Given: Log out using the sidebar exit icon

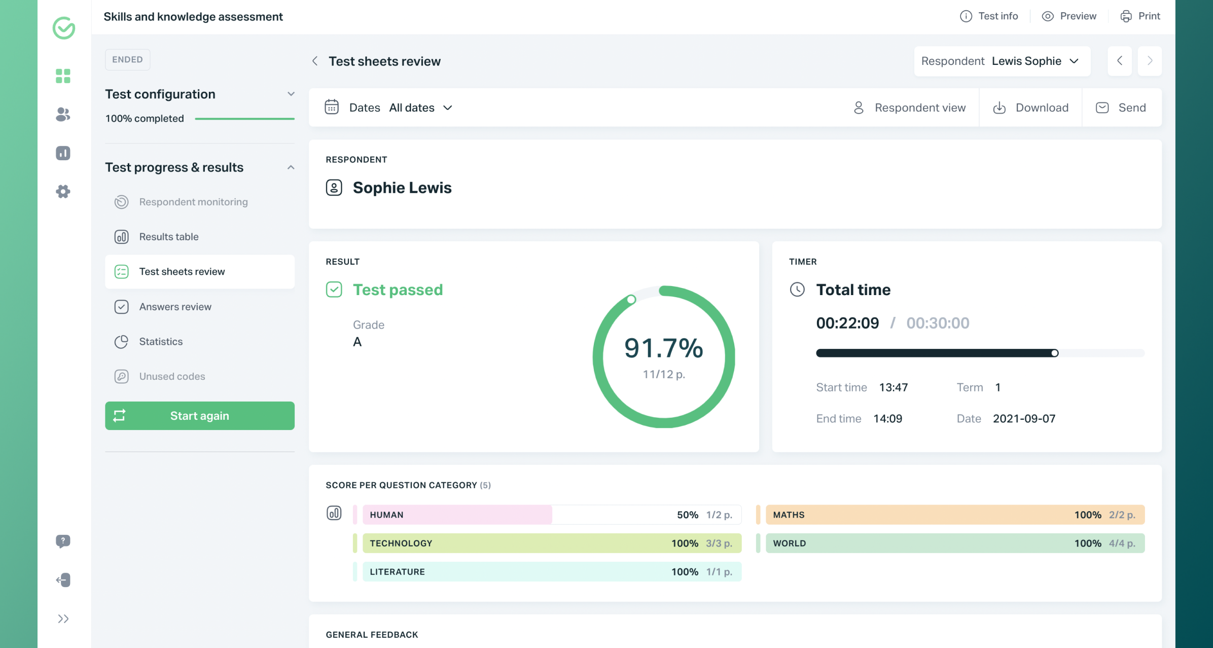Looking at the screenshot, I should tap(62, 580).
